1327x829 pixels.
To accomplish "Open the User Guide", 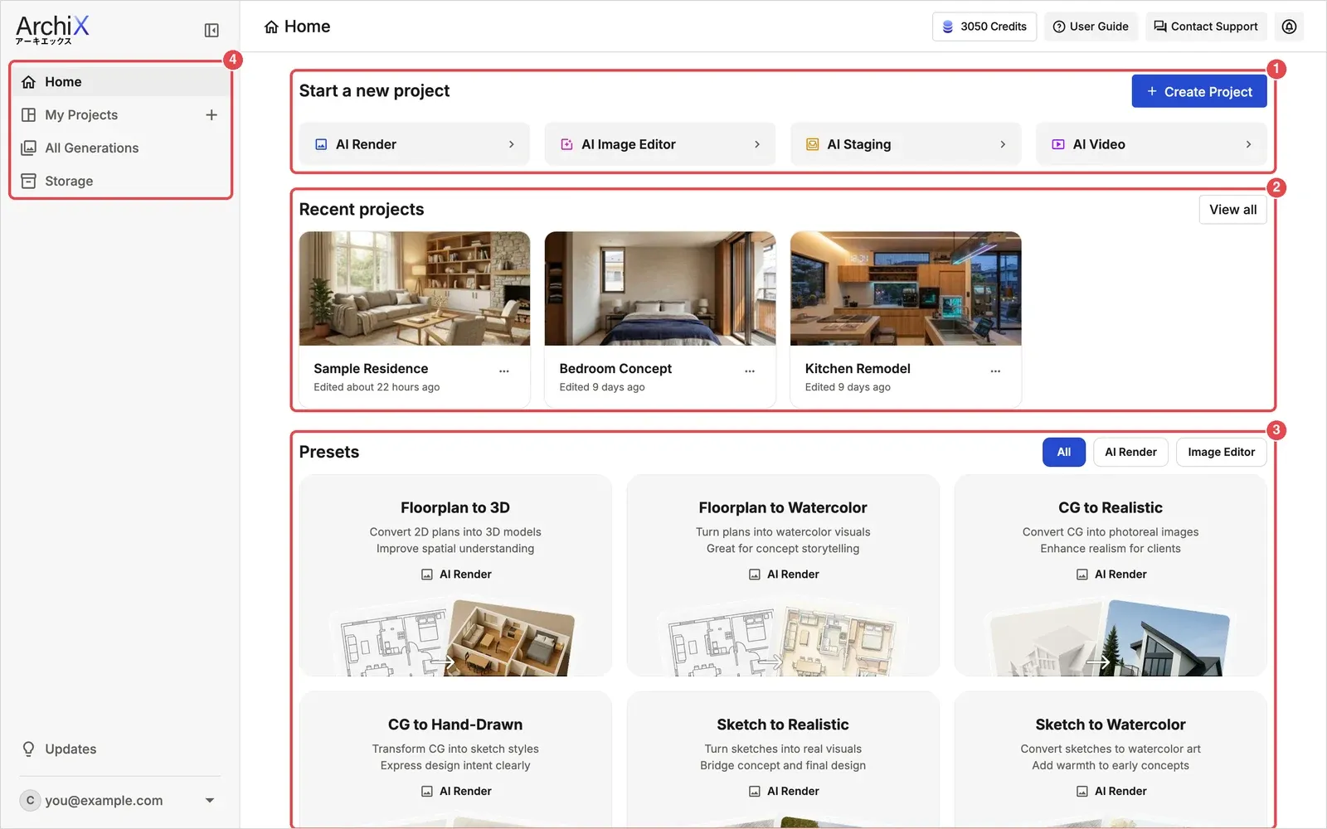I will [1091, 27].
